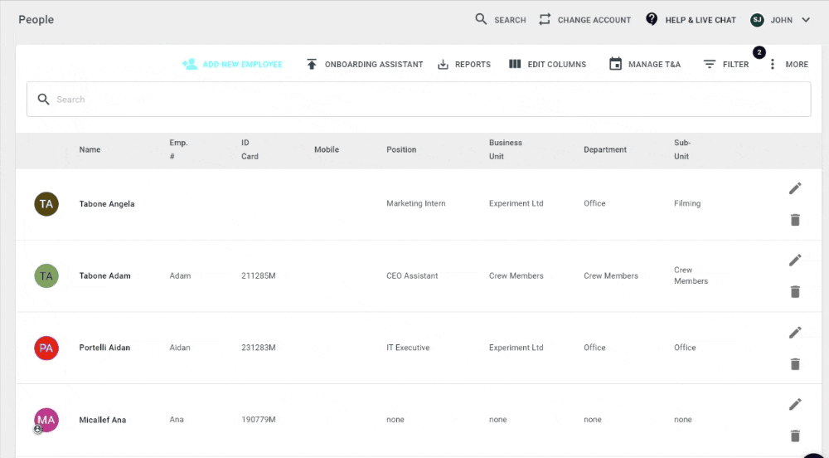This screenshot has height=458, width=829.
Task: Click the Onboarding Assistant upload icon
Action: 312,64
